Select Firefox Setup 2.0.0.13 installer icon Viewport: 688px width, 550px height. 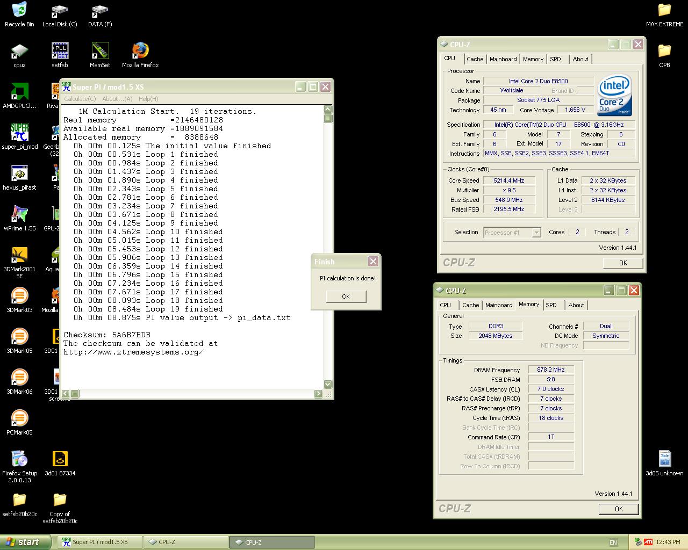[19, 467]
